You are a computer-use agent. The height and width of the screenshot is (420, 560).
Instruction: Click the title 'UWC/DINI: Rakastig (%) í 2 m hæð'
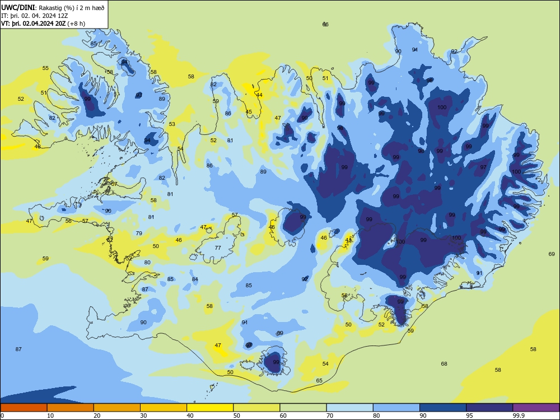pos(53,8)
